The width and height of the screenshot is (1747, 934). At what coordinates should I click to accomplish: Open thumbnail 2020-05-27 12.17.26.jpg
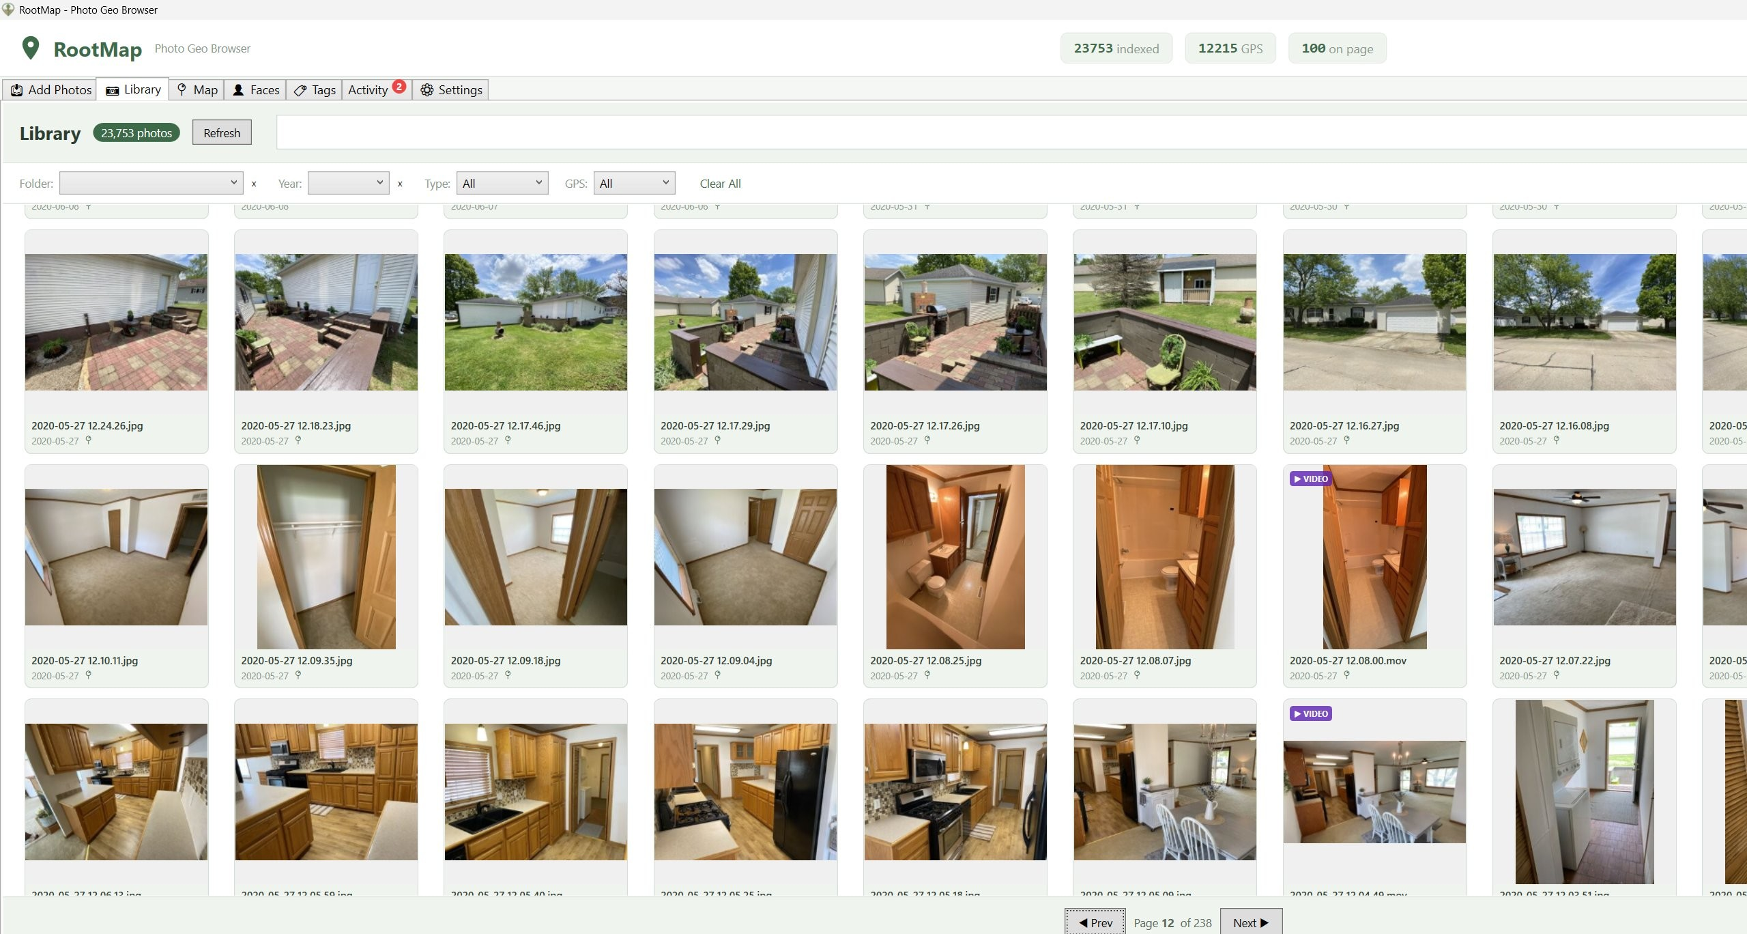[x=955, y=322]
